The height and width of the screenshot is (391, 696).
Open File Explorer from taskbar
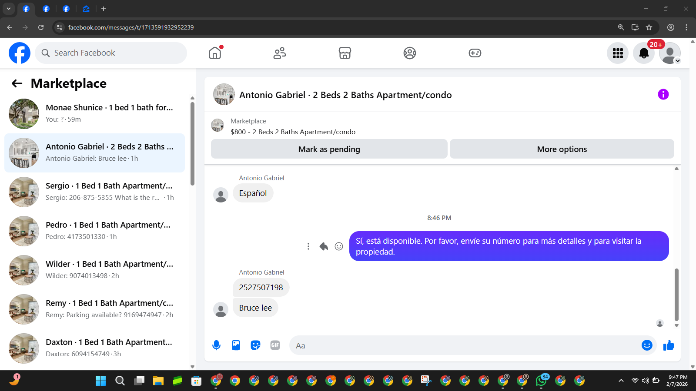pos(158,381)
